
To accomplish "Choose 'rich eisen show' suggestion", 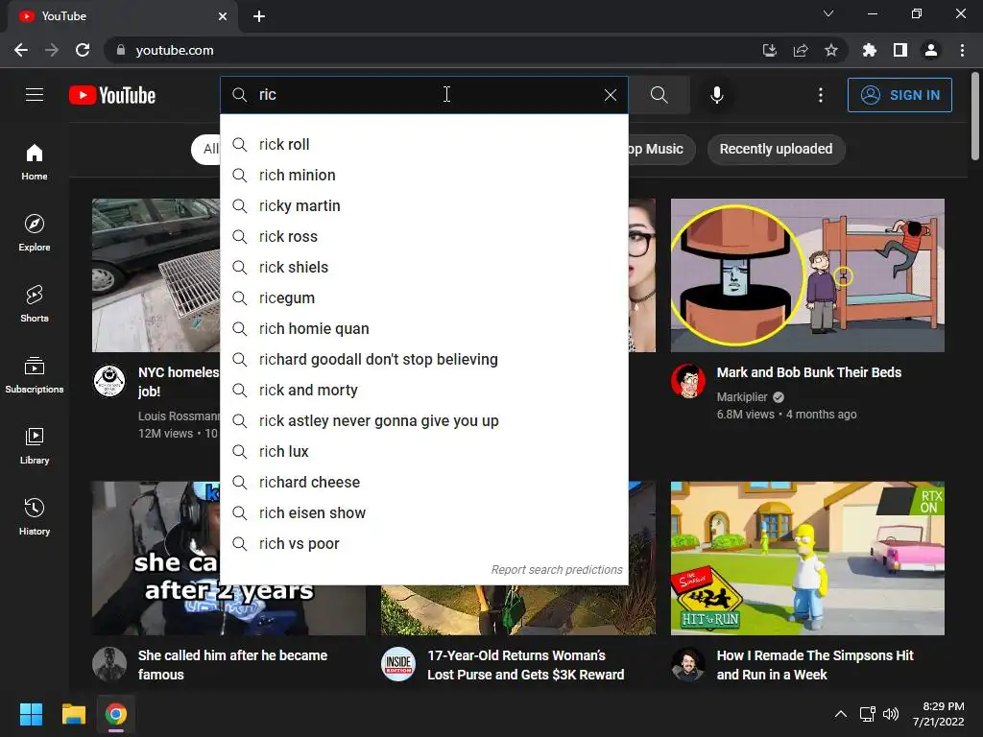I will [424, 513].
